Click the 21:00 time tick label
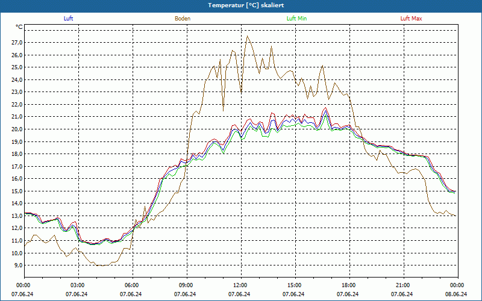The image size is (482, 301). click(402, 285)
